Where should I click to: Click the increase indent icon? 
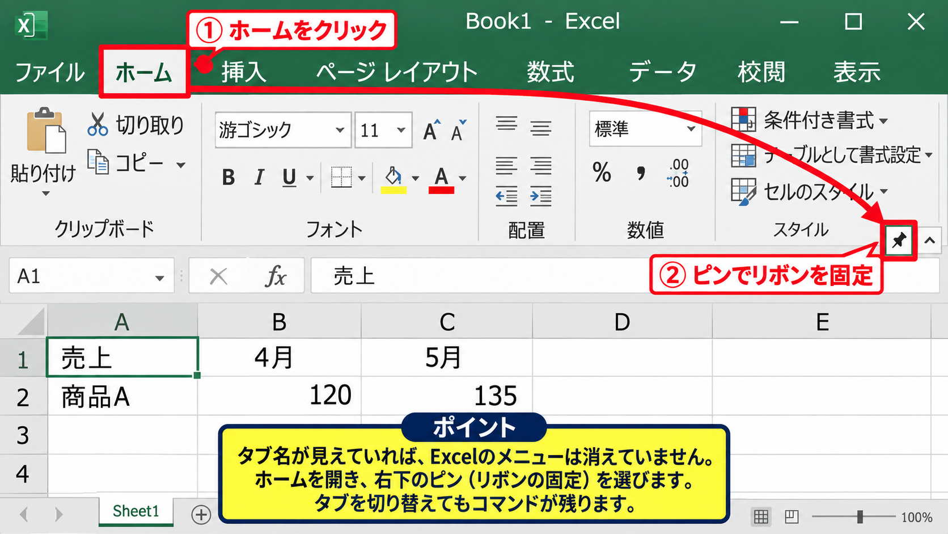tap(541, 196)
